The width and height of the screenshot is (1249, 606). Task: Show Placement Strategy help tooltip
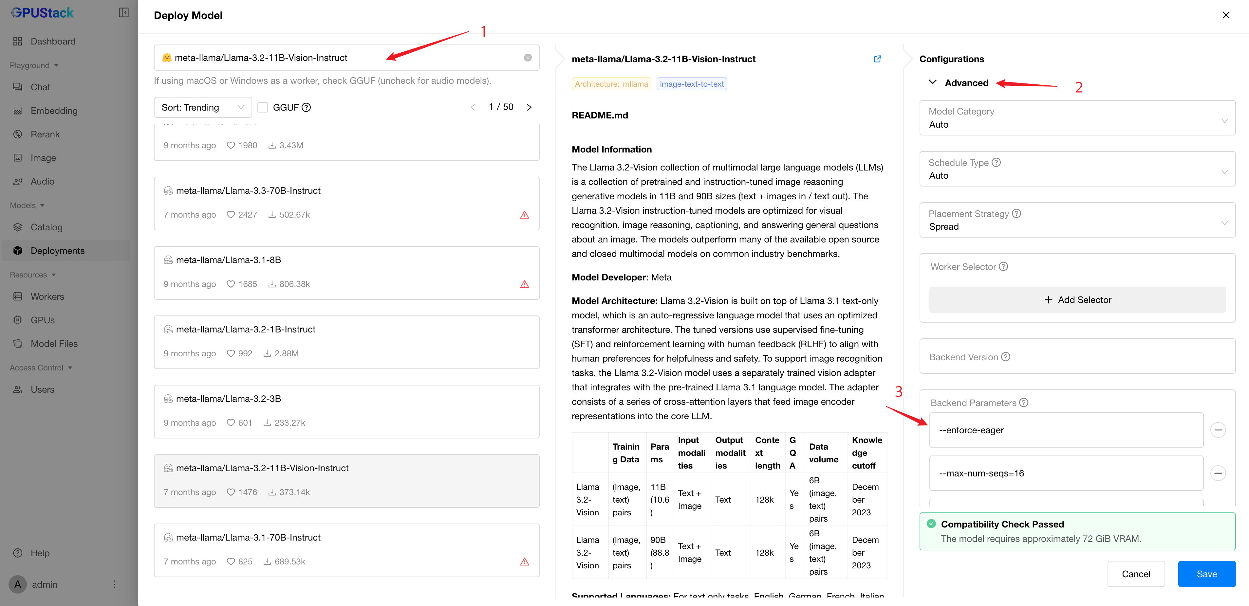tap(1017, 213)
